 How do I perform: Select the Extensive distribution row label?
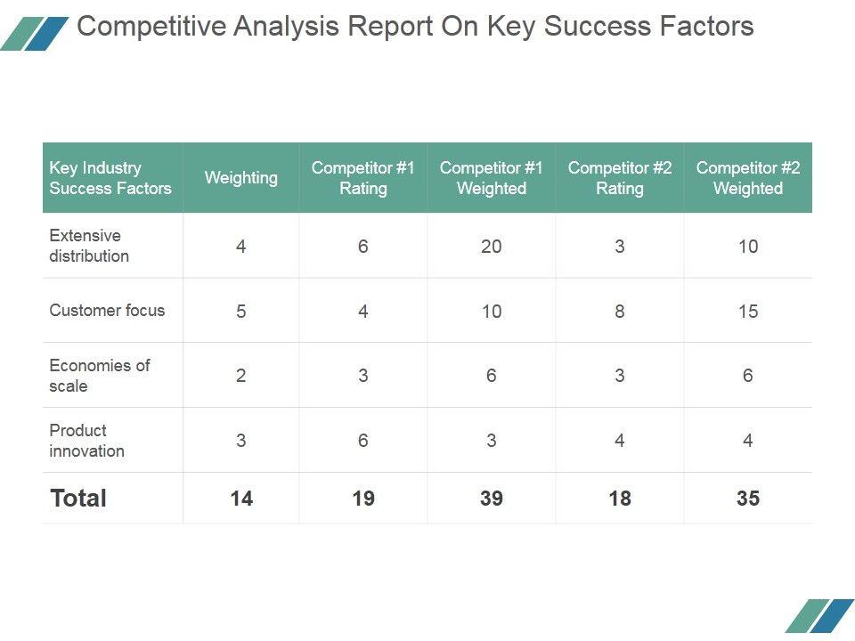coord(89,246)
